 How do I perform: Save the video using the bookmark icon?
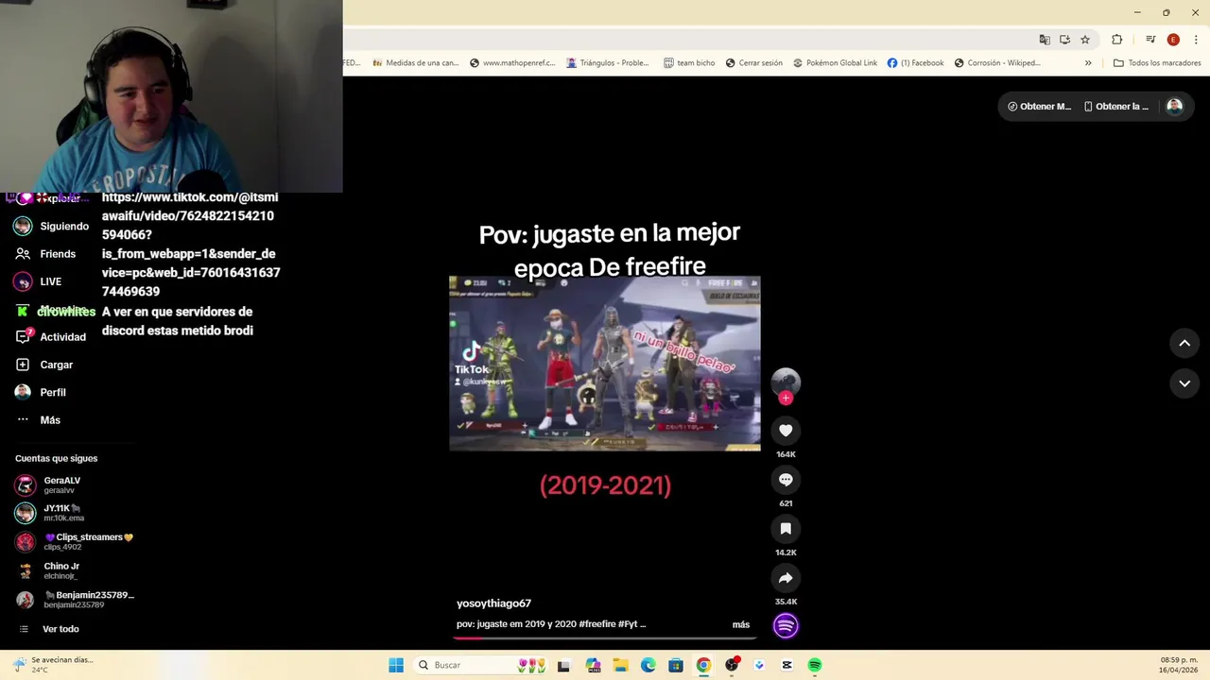point(786,529)
